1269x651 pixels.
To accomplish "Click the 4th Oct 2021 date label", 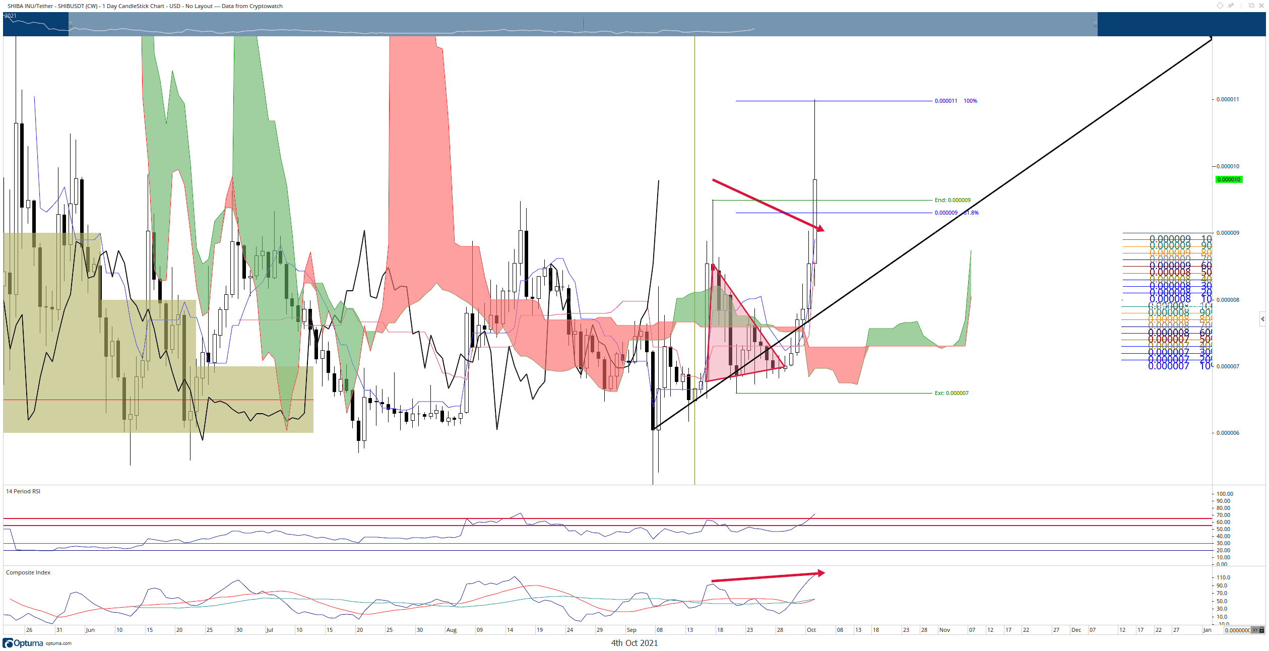I will (x=634, y=643).
